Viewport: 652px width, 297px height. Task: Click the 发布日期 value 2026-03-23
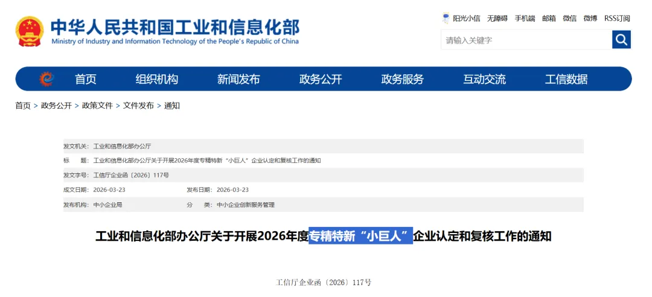(233, 190)
